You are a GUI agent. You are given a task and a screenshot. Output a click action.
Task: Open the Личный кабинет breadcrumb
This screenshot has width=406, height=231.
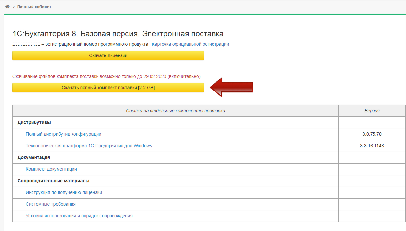click(x=34, y=7)
